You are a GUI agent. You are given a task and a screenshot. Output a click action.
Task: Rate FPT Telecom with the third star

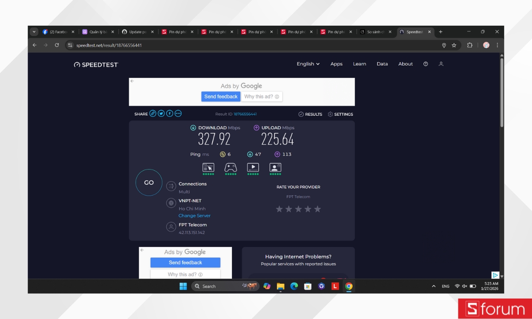(298, 209)
